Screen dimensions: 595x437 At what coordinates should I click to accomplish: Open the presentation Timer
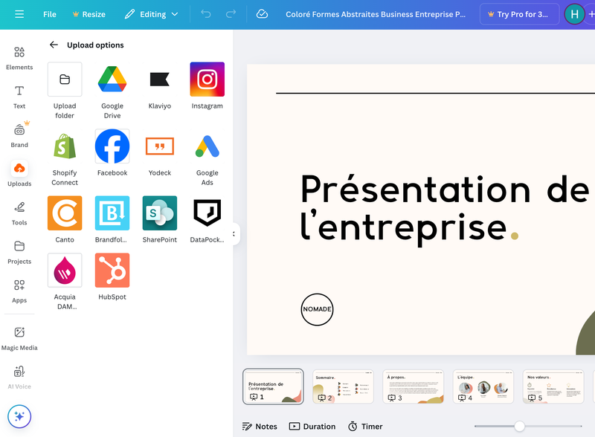click(x=365, y=427)
